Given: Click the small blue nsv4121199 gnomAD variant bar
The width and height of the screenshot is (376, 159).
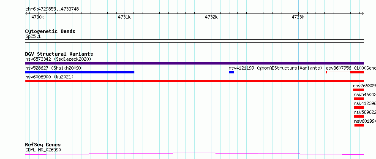Looking at the screenshot, I should [x=232, y=72].
